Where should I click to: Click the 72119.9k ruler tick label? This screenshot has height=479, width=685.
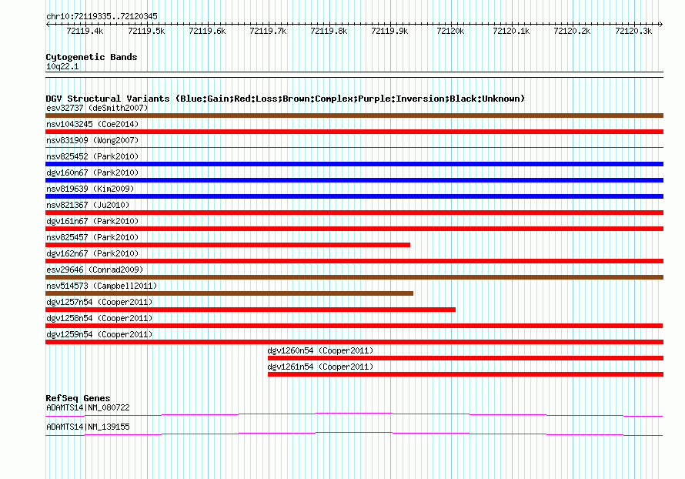(x=389, y=31)
